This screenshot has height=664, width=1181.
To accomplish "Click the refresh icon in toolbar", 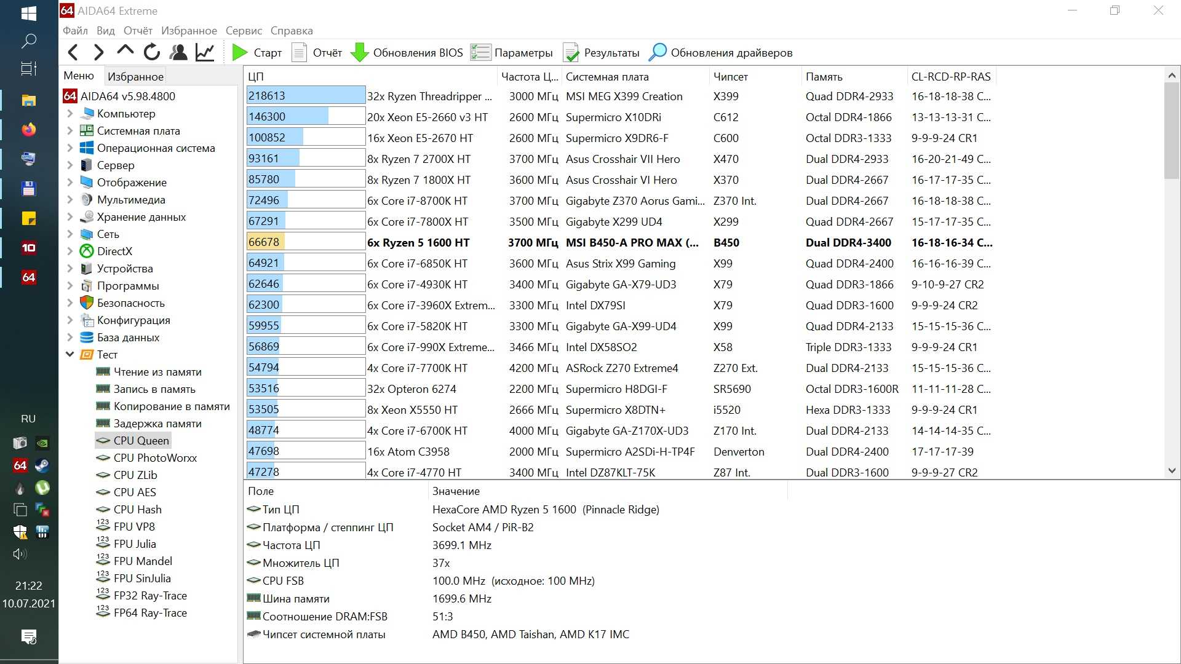I will [x=151, y=53].
